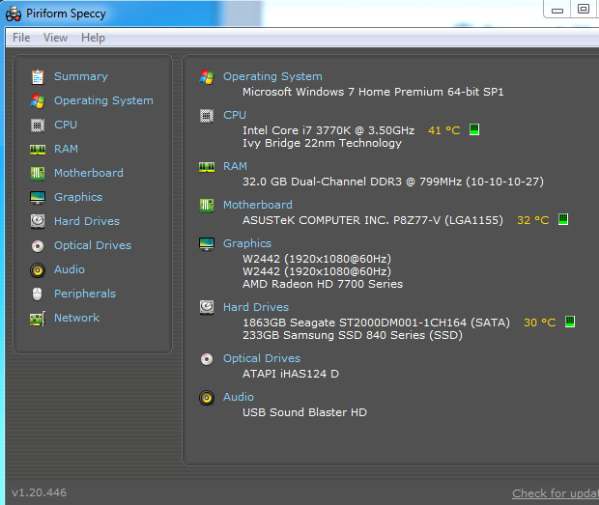Click the Optical Drives disc icon in summary panel
The height and width of the screenshot is (505, 599).
207,359
